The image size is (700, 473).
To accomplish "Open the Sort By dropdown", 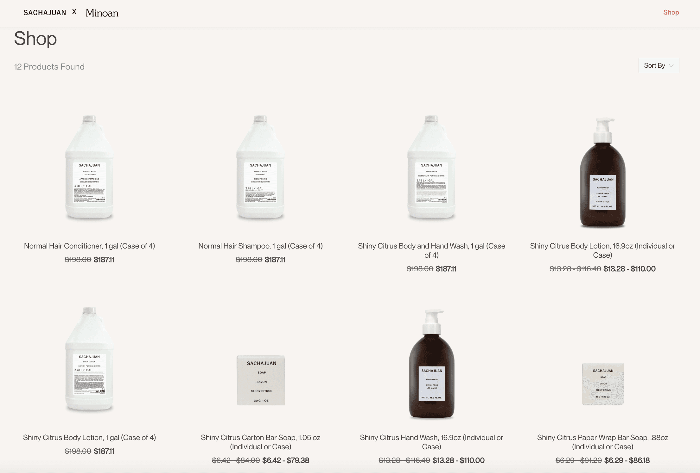I will pos(659,65).
